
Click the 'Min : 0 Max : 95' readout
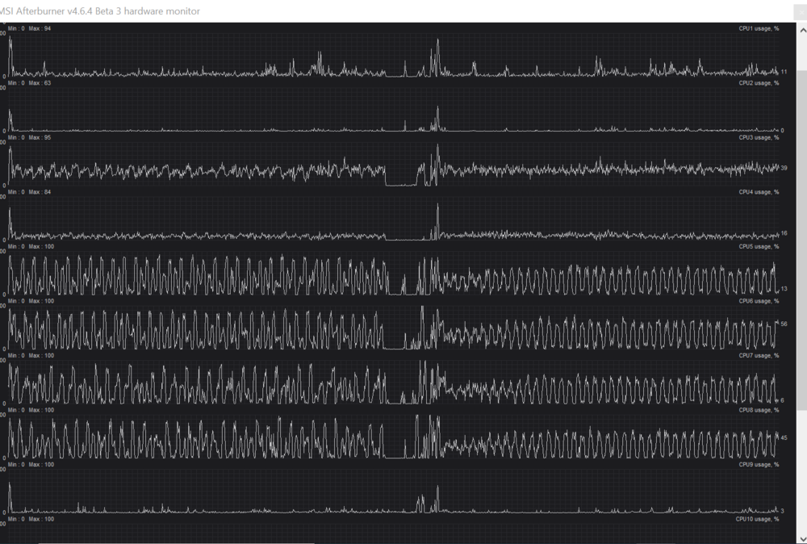pyautogui.click(x=29, y=138)
